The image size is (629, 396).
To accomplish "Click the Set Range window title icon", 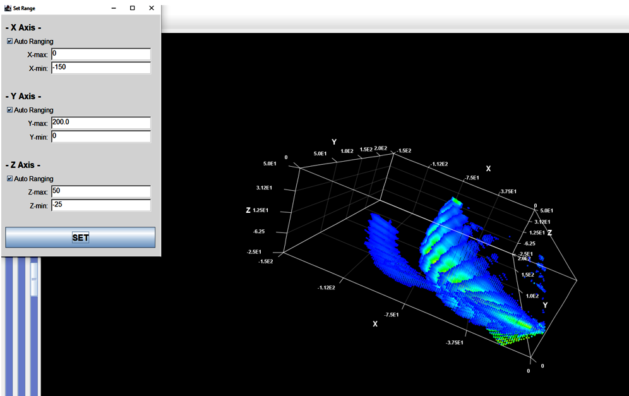I will (x=8, y=8).
